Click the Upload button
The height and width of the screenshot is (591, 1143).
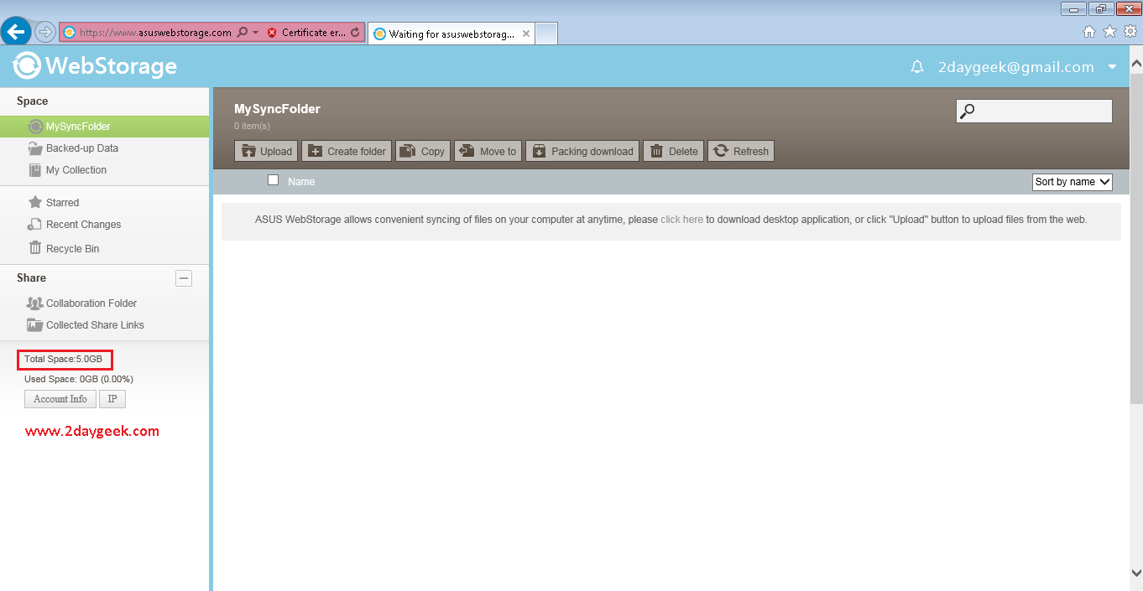pyautogui.click(x=266, y=151)
